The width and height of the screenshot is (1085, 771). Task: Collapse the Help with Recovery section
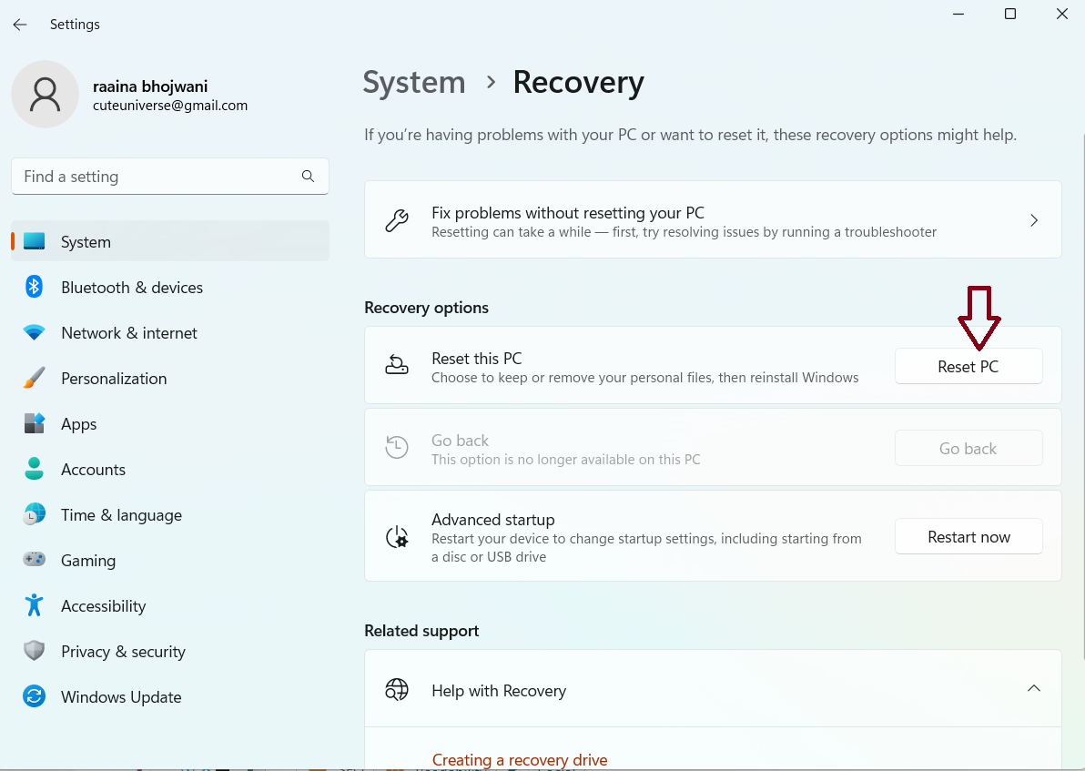tap(1033, 689)
